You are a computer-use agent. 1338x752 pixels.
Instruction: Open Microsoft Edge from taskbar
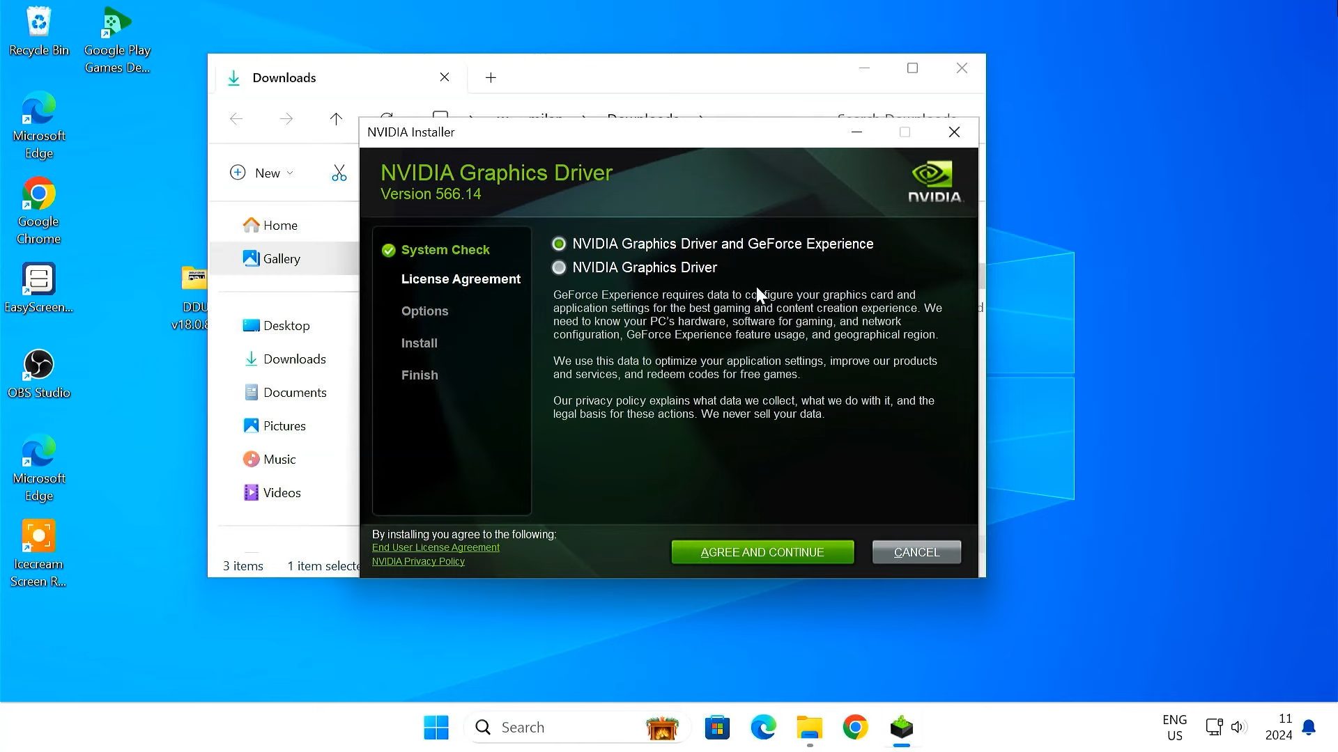click(763, 728)
